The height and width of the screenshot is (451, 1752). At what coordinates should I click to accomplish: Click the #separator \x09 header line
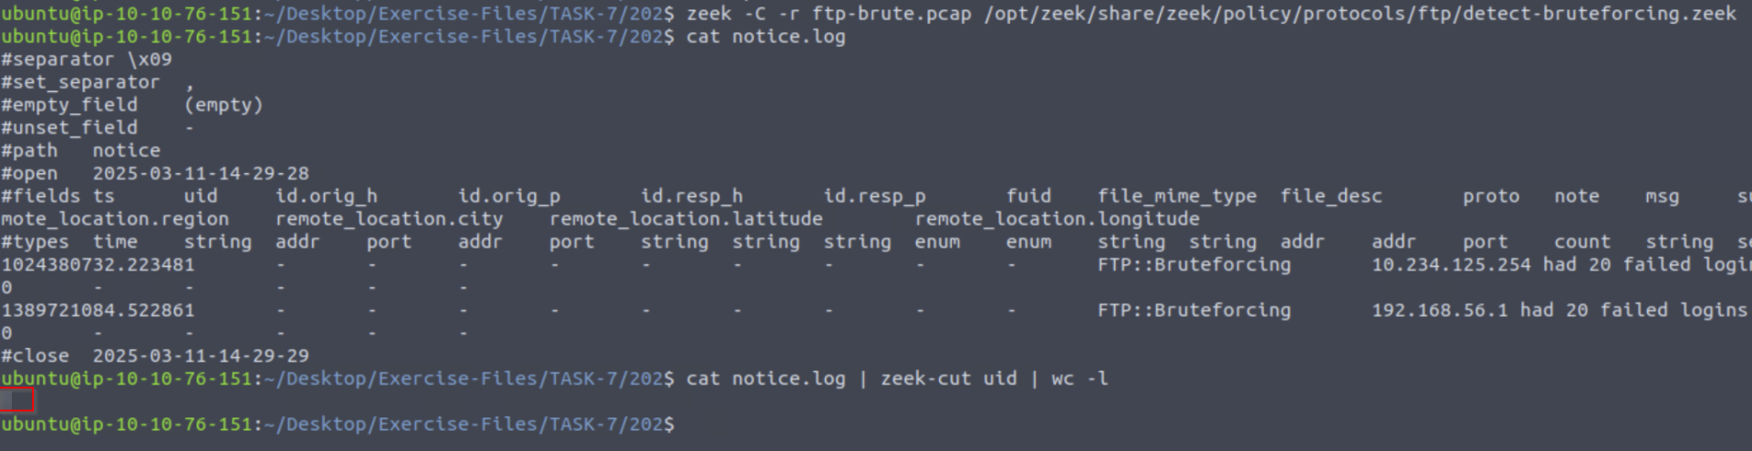point(87,59)
